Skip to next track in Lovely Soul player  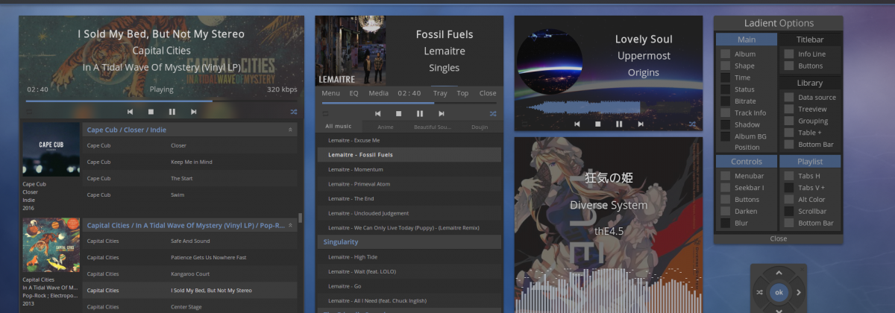pyautogui.click(x=639, y=124)
